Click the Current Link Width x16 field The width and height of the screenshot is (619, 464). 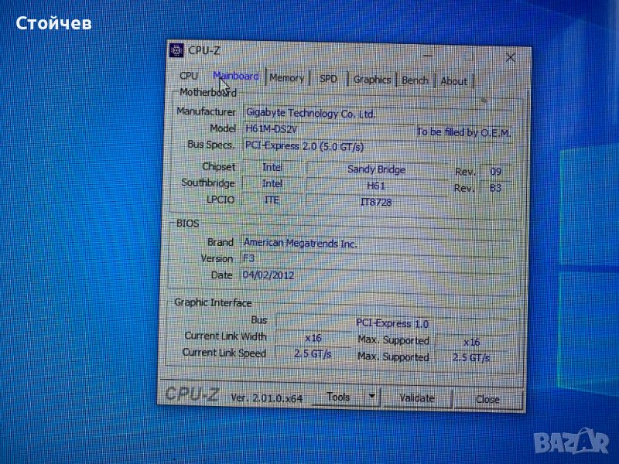coord(313,337)
